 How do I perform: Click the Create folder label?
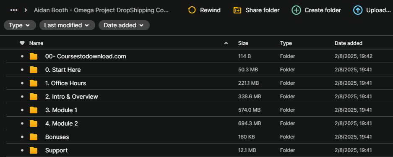pyautogui.click(x=323, y=10)
